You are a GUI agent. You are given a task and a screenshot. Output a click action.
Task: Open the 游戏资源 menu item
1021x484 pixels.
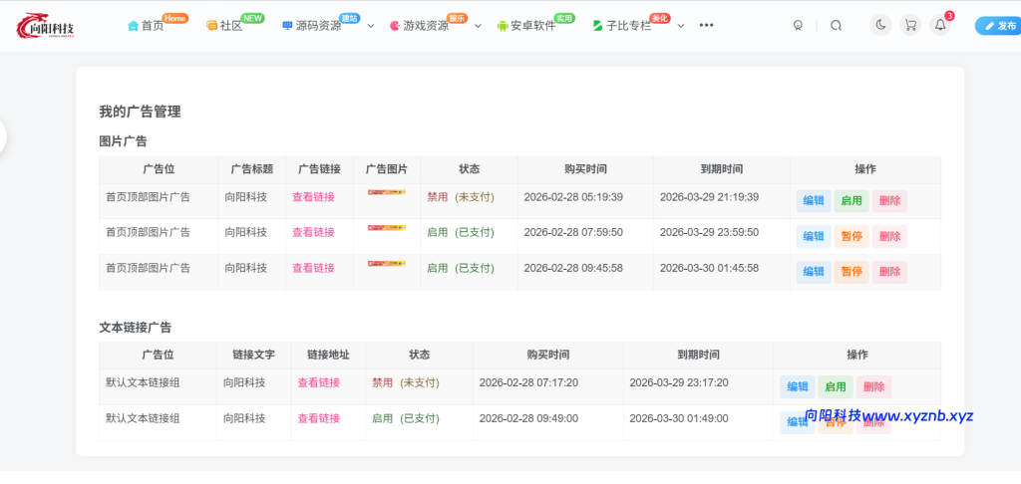pos(426,26)
